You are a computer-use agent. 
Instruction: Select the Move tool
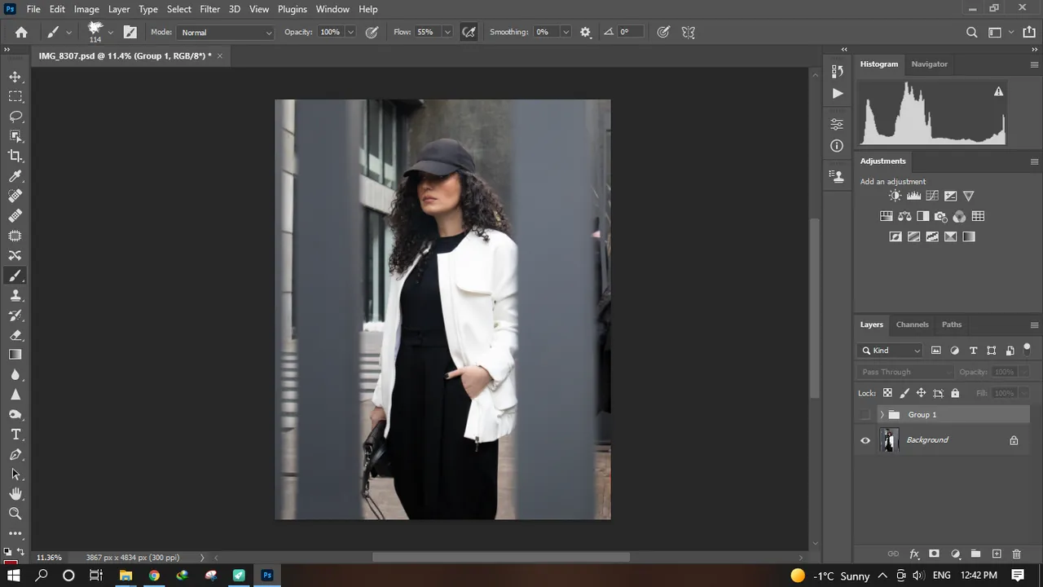pyautogui.click(x=15, y=77)
